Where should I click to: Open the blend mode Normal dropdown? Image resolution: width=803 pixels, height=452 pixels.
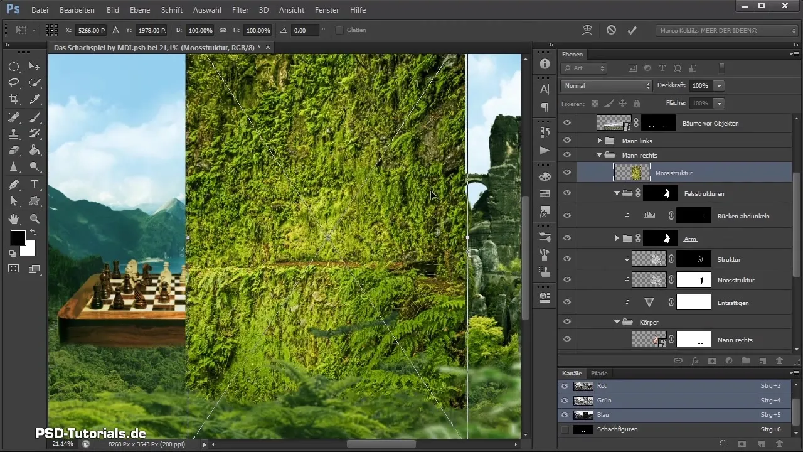click(x=607, y=85)
